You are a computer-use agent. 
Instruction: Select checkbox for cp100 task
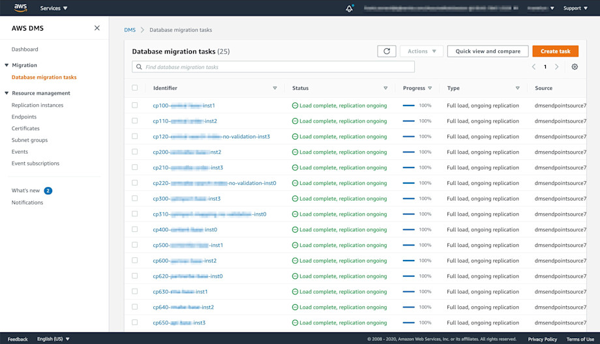135,105
